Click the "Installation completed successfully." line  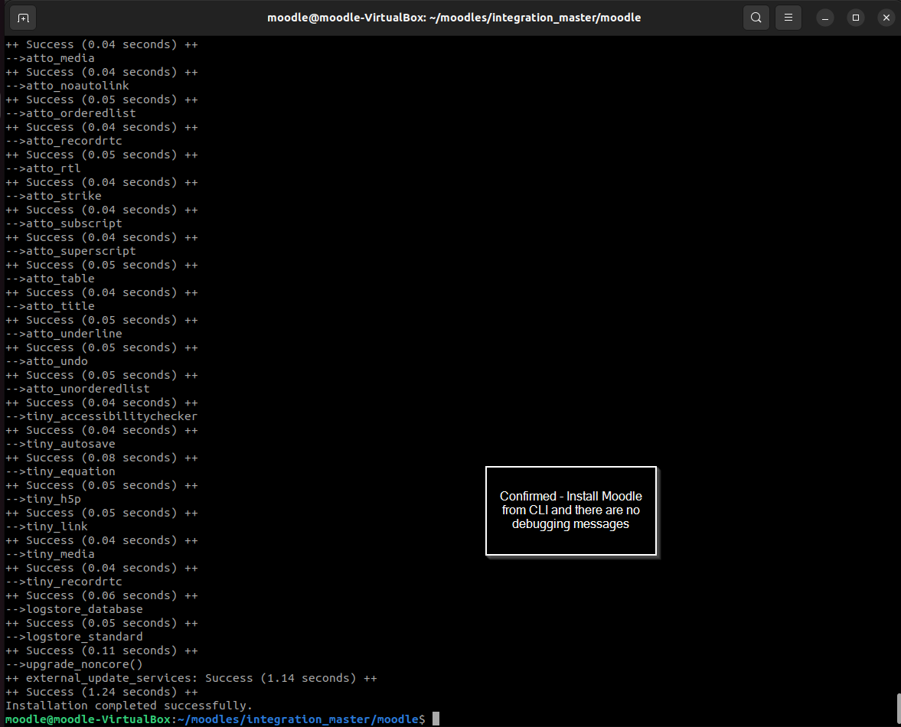point(129,706)
